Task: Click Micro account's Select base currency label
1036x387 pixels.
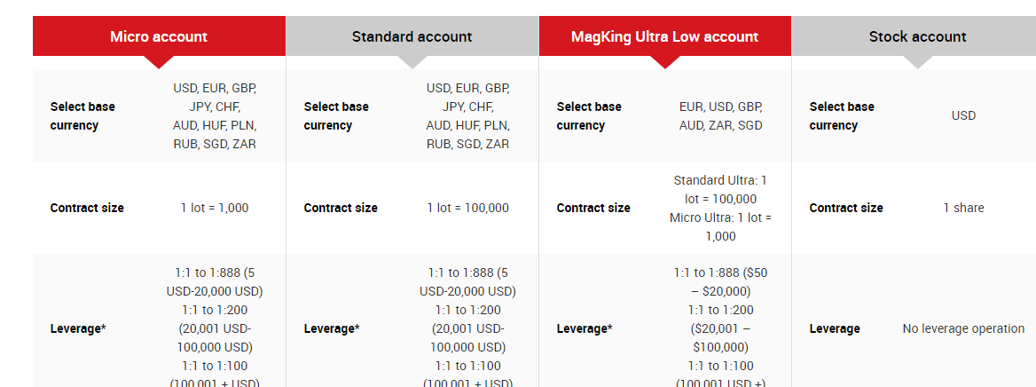Action: point(82,115)
